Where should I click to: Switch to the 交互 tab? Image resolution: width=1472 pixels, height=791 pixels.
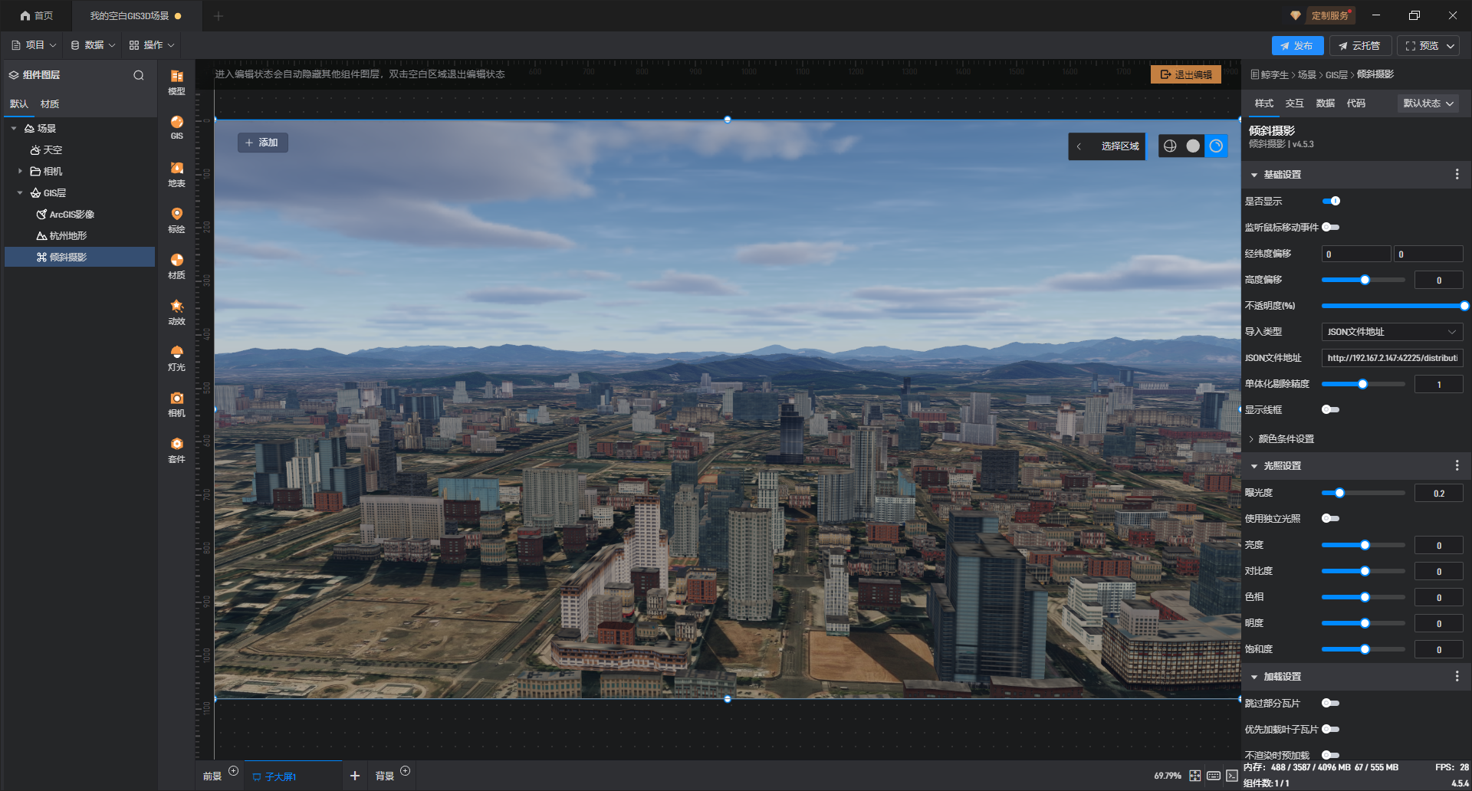point(1294,103)
